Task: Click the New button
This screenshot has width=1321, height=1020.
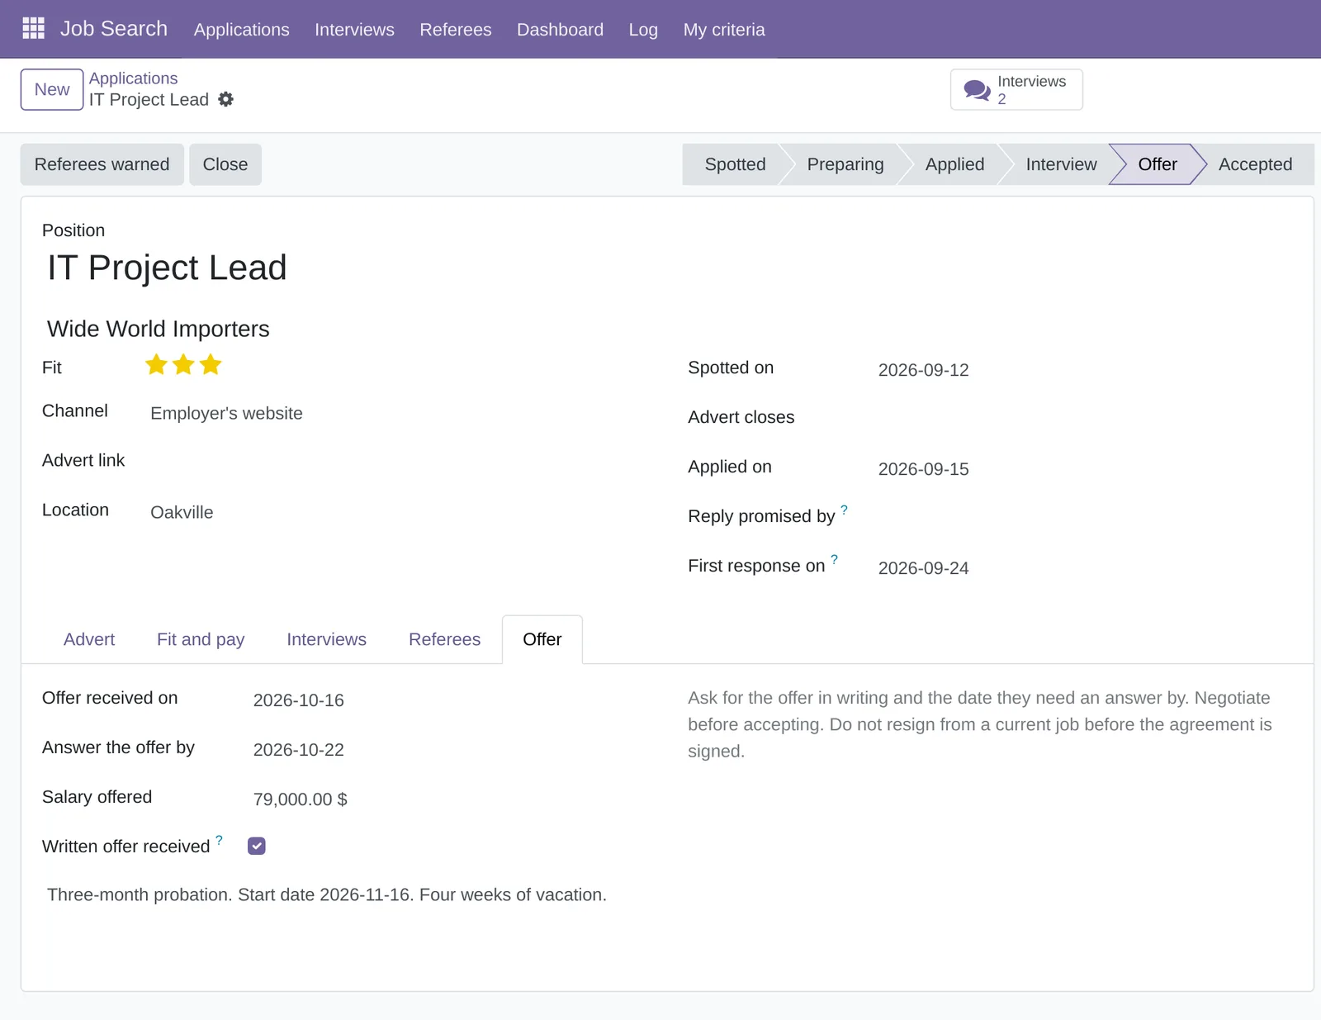Action: [52, 89]
